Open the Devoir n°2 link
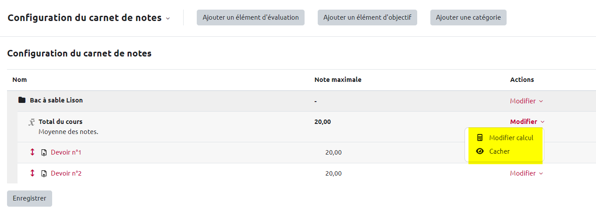The width and height of the screenshot is (596, 222). click(x=66, y=173)
